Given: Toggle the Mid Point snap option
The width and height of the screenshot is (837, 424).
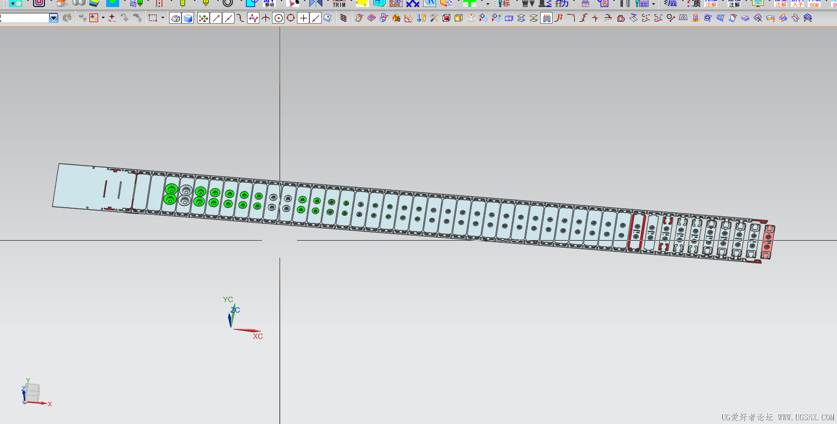Looking at the screenshot, I should coord(229,18).
